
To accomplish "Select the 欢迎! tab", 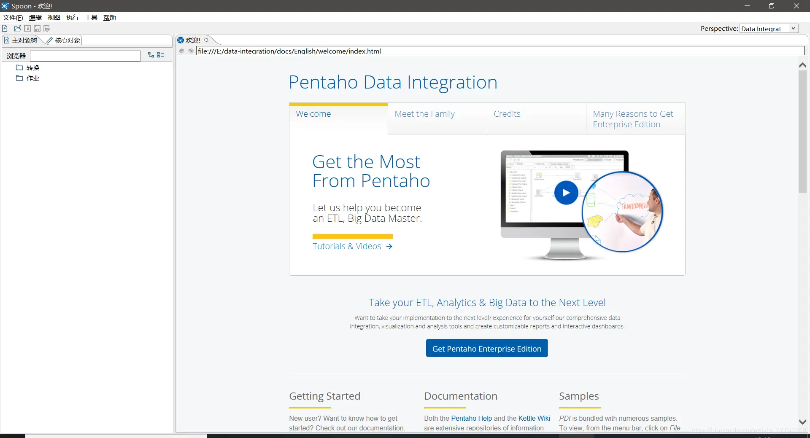I will pyautogui.click(x=193, y=40).
